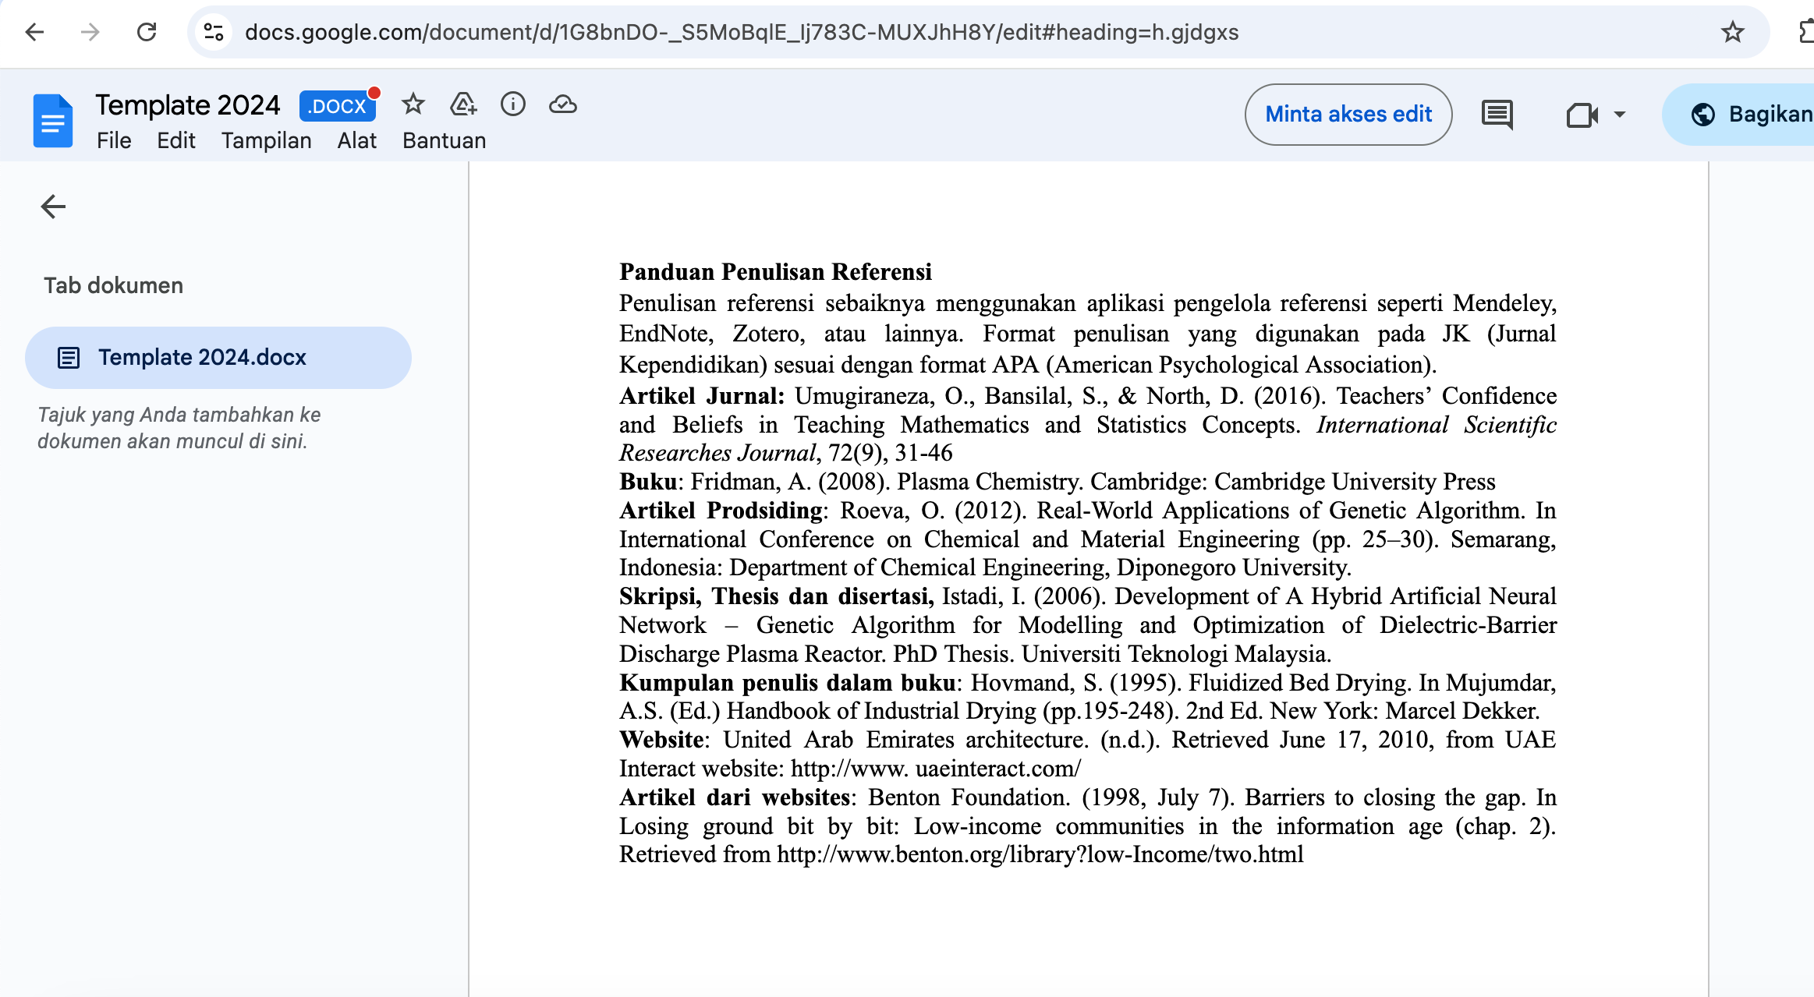
Task: Click the .DOCX format badge
Action: pos(337,106)
